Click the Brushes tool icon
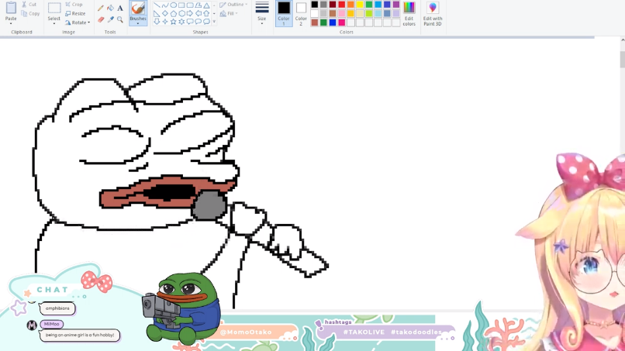 (138, 8)
